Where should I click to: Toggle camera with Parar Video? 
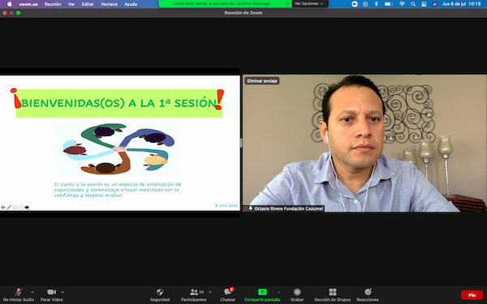click(x=52, y=295)
